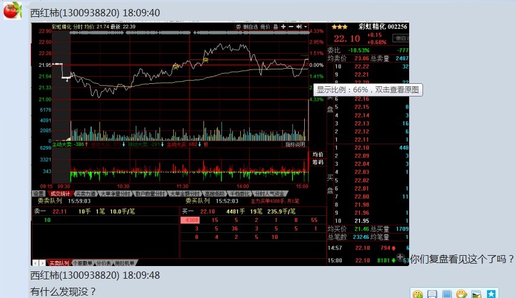This screenshot has height=298, width=516.
Task: Switch to the 大单净量分时 tab
Action: (115, 194)
